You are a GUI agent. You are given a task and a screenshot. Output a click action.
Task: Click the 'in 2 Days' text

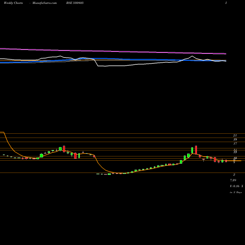coord(236,193)
